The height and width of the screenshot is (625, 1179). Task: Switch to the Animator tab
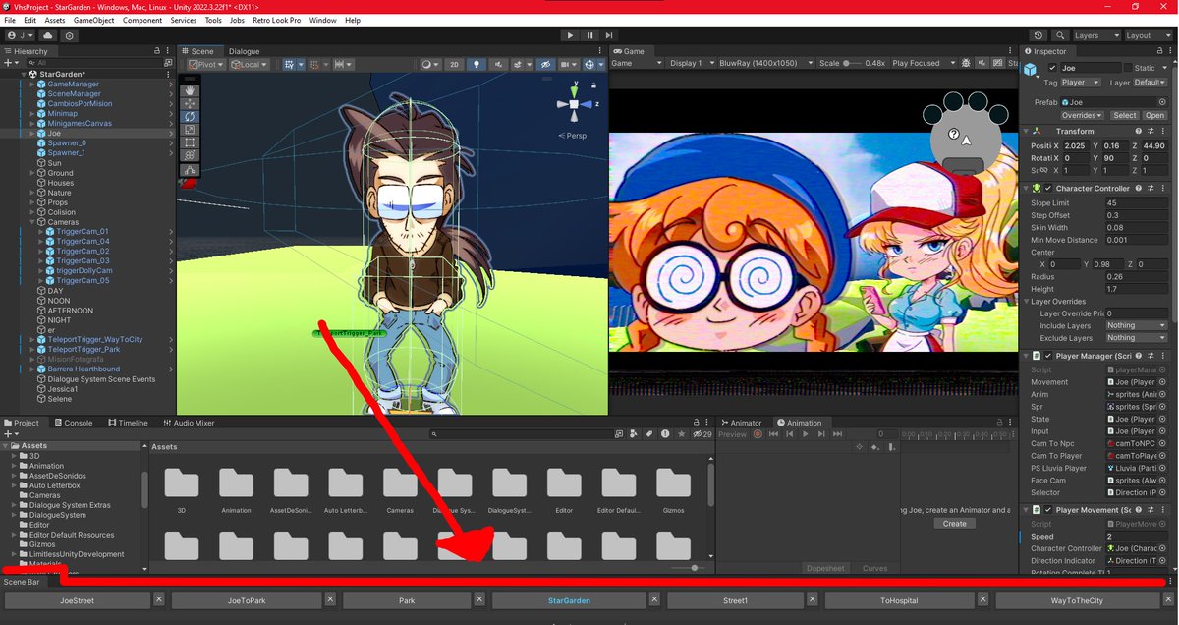[741, 423]
